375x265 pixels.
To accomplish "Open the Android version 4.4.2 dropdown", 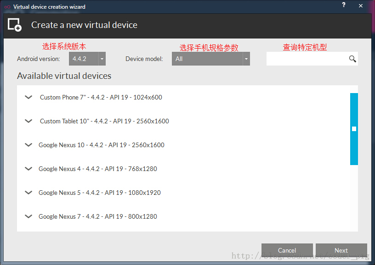I will pyautogui.click(x=87, y=59).
